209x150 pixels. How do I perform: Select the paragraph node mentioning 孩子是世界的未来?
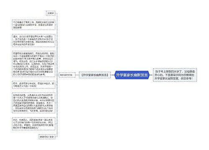(33, 40)
